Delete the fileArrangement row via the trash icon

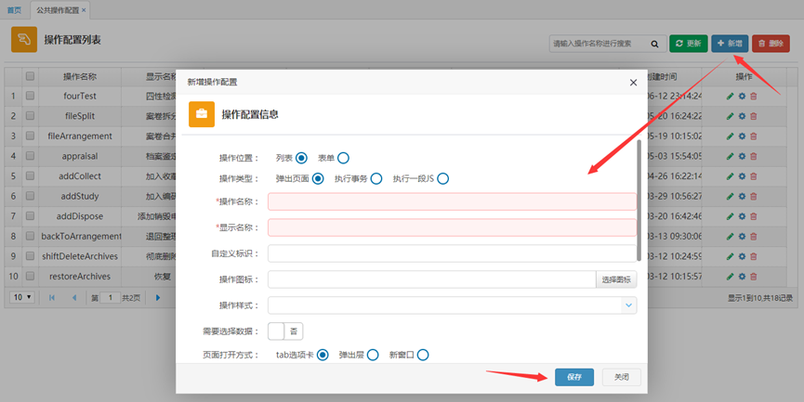(x=754, y=136)
